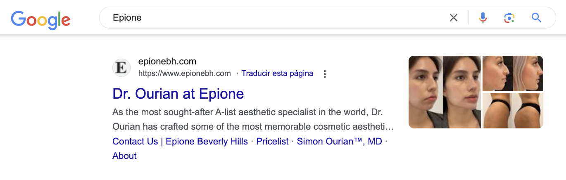This screenshot has width=566, height=180.
Task: Open the side-profile thumbnail at top right
Action: click(x=513, y=73)
